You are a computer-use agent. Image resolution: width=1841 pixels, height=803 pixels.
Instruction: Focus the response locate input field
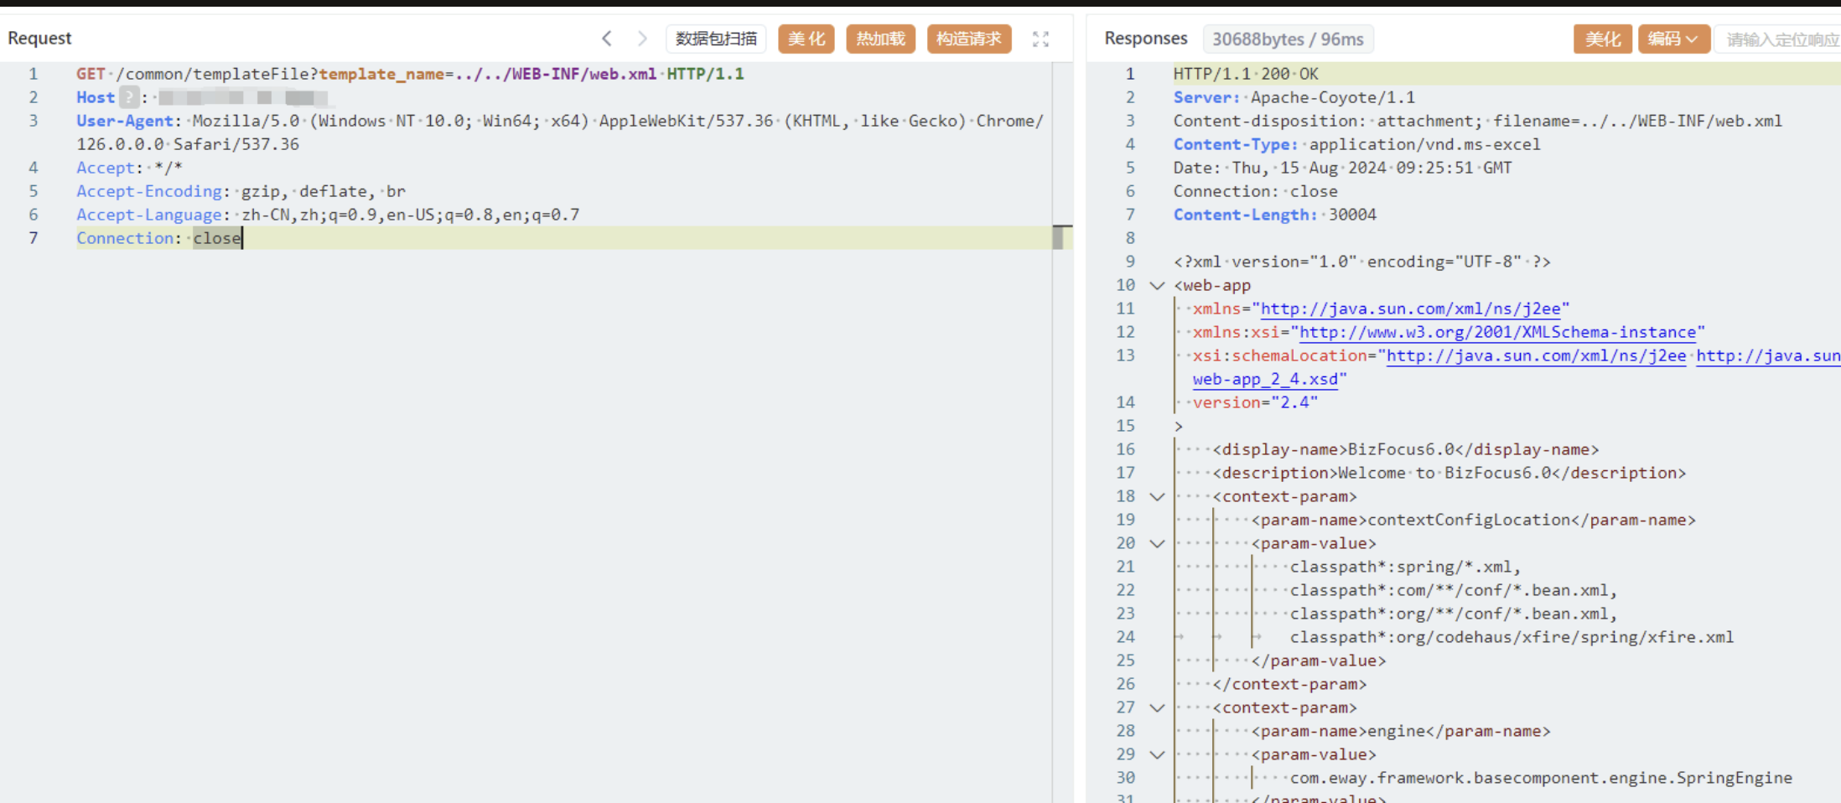coord(1779,39)
